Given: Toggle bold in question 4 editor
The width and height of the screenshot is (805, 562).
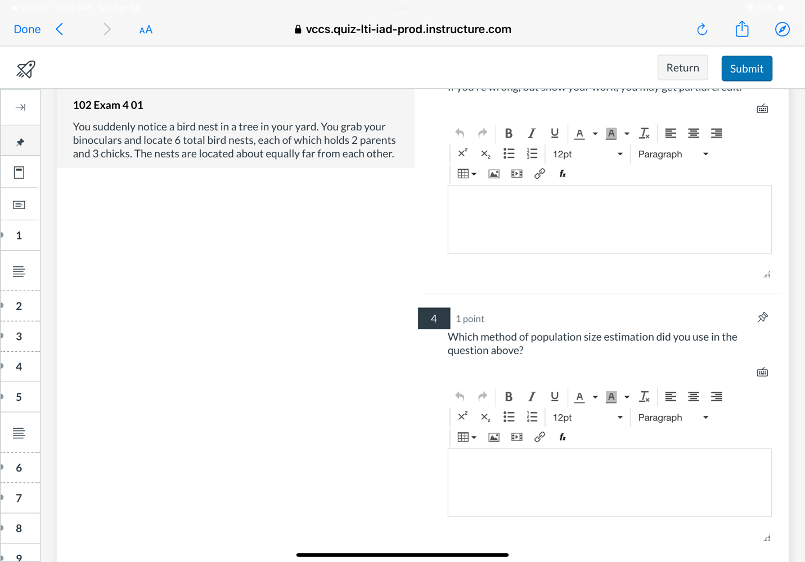Looking at the screenshot, I should (x=508, y=397).
